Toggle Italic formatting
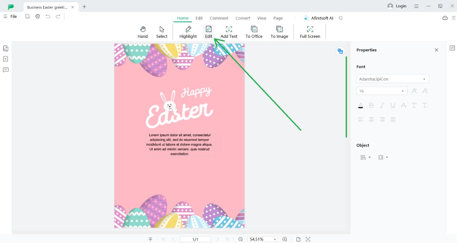The width and height of the screenshot is (457, 243). (x=382, y=105)
